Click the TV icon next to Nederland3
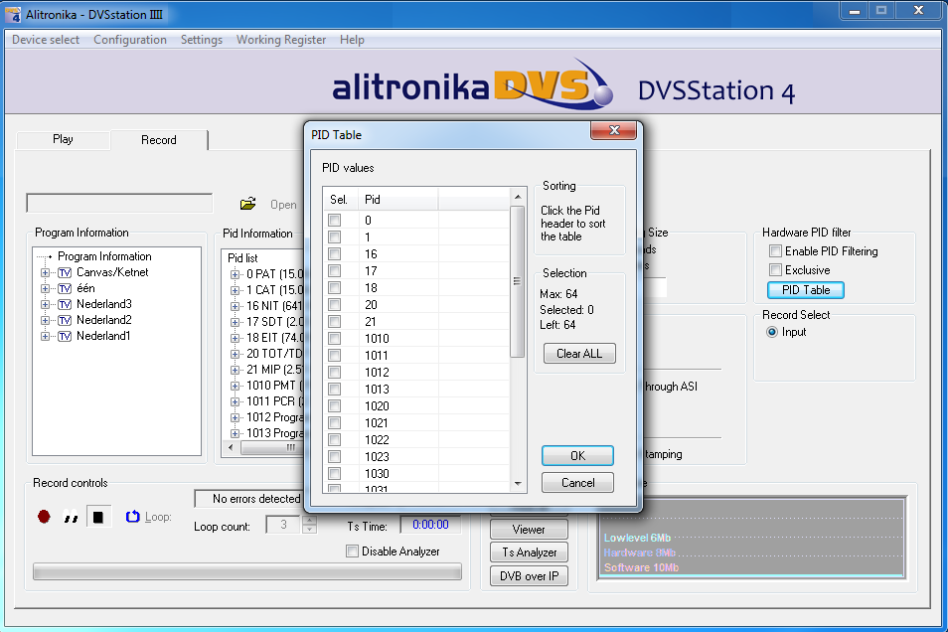Viewport: 948px width, 632px height. (65, 304)
